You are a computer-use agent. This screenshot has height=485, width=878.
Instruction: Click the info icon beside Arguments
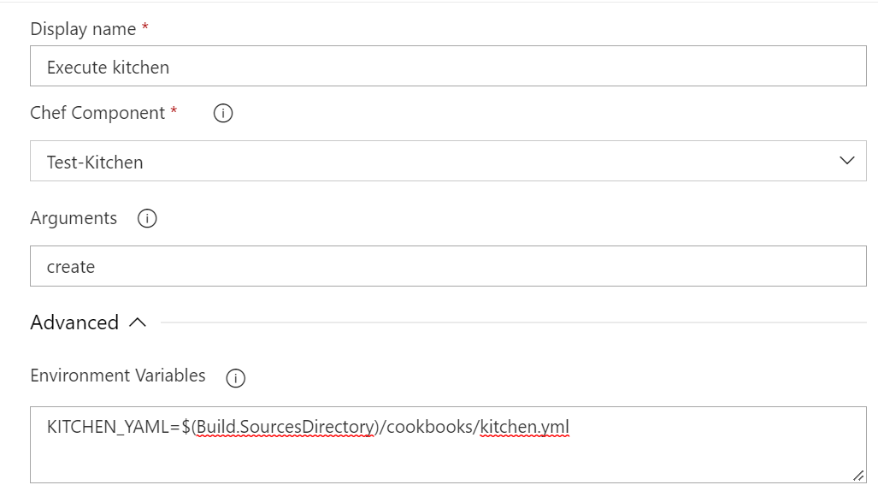point(147,218)
